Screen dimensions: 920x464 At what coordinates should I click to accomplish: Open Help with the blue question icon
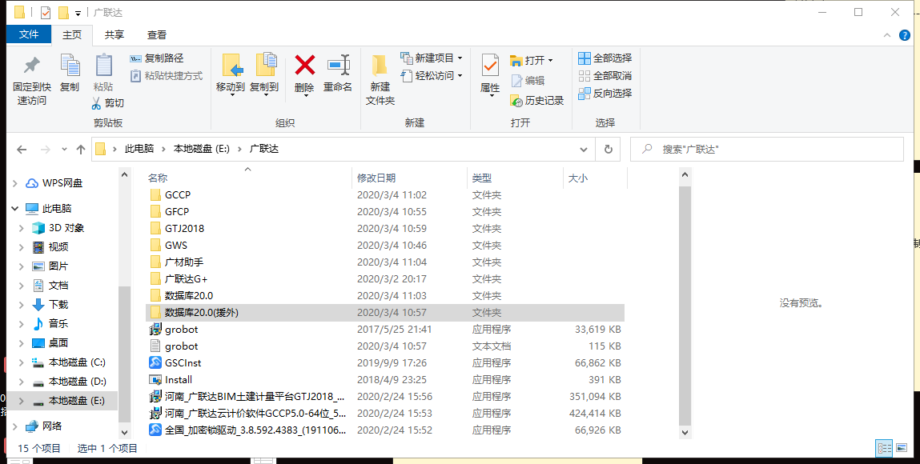coord(905,36)
